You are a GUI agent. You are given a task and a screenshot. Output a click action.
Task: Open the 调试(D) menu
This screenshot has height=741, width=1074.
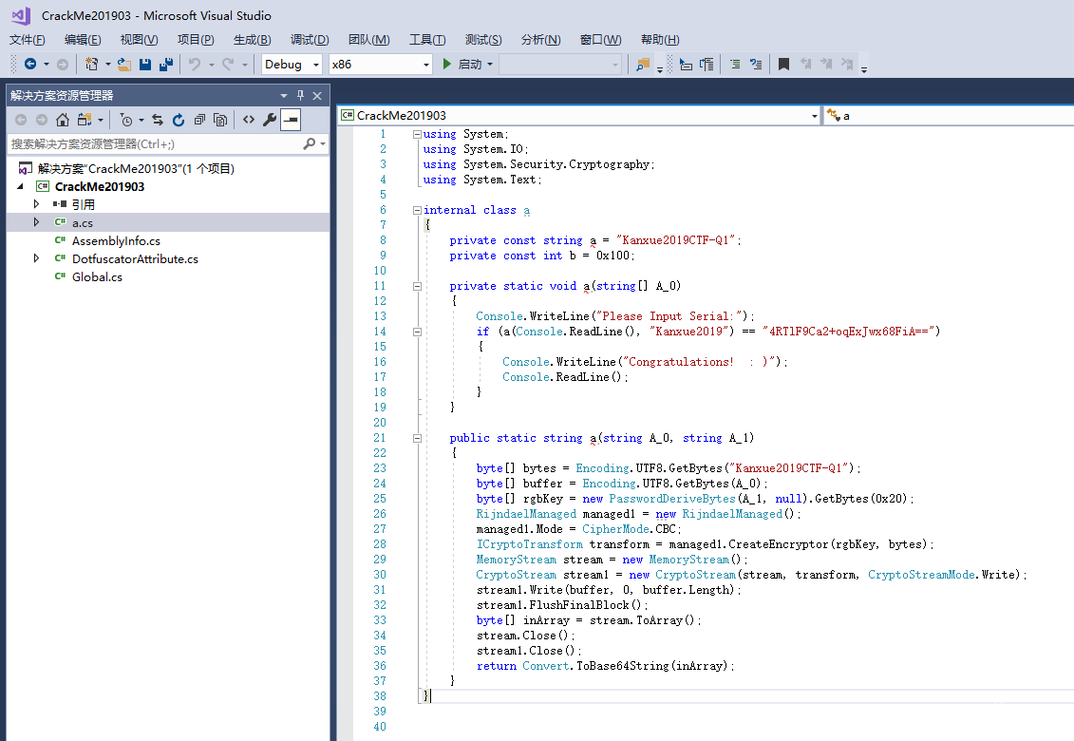coord(310,39)
